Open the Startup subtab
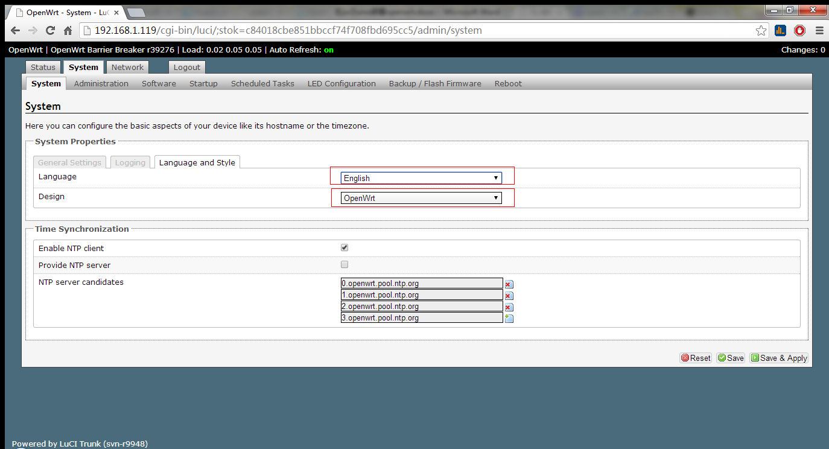The height and width of the screenshot is (449, 829). 203,83
